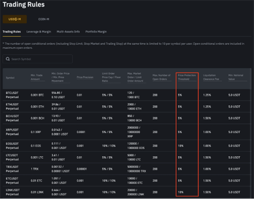Click the 20000 / 200000 LINK order amount cell
Image resolution: width=254 pixels, height=199 pixels.
point(136,192)
